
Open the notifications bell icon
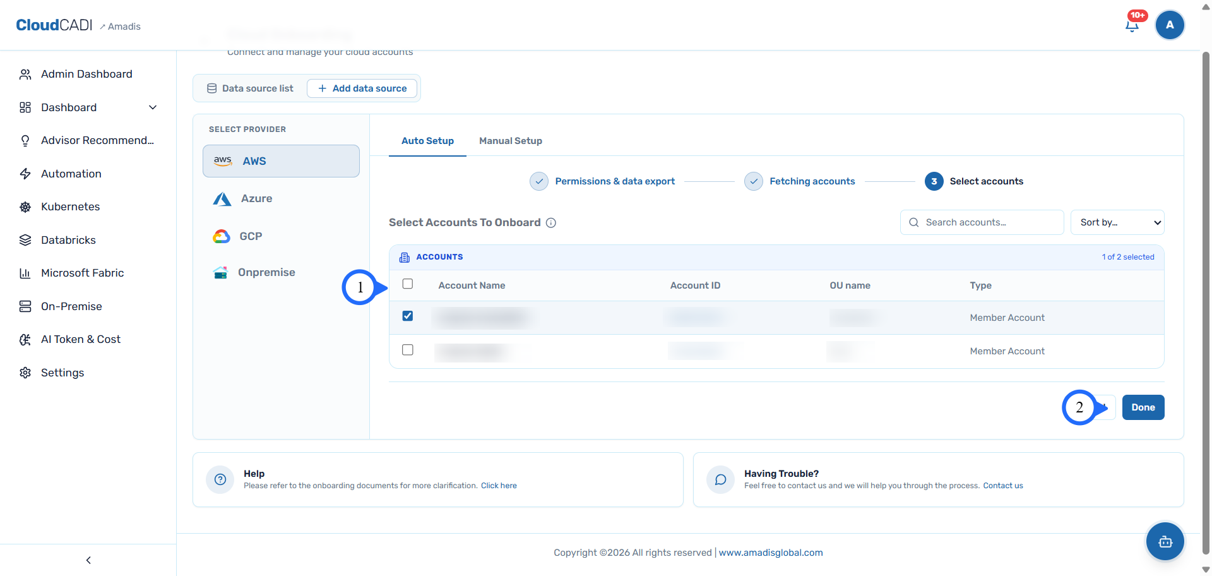pyautogui.click(x=1132, y=25)
